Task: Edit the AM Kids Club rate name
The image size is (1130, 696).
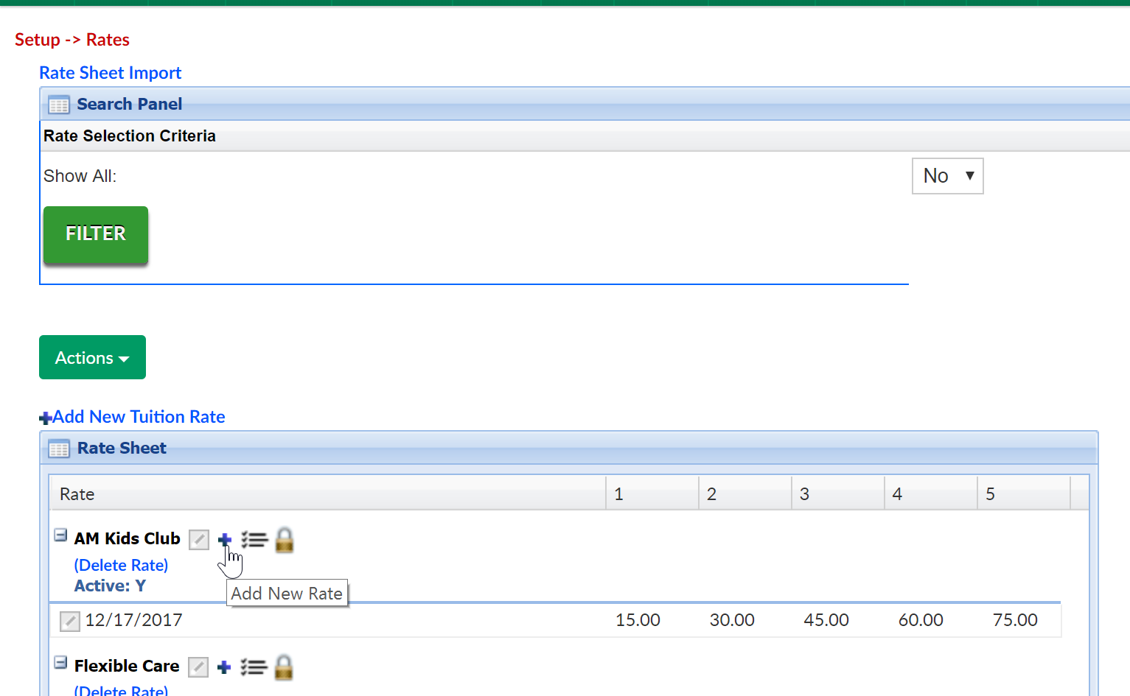Action: click(198, 539)
